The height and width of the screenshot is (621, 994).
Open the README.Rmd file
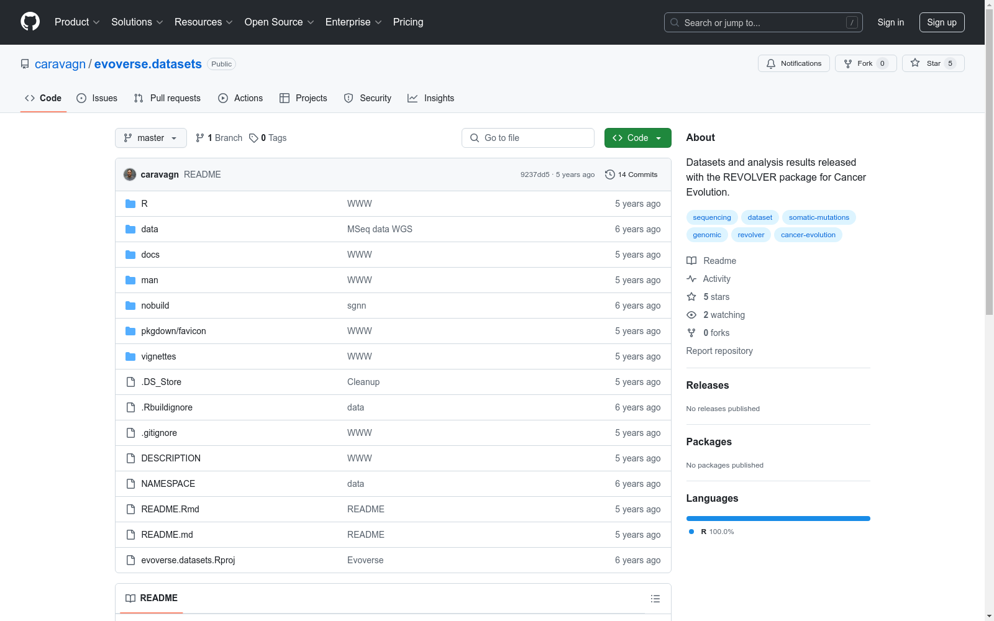[170, 509]
